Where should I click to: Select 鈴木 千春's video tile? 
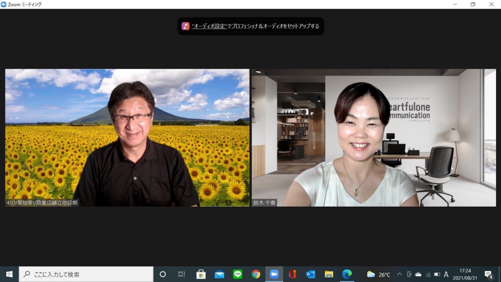click(x=374, y=138)
